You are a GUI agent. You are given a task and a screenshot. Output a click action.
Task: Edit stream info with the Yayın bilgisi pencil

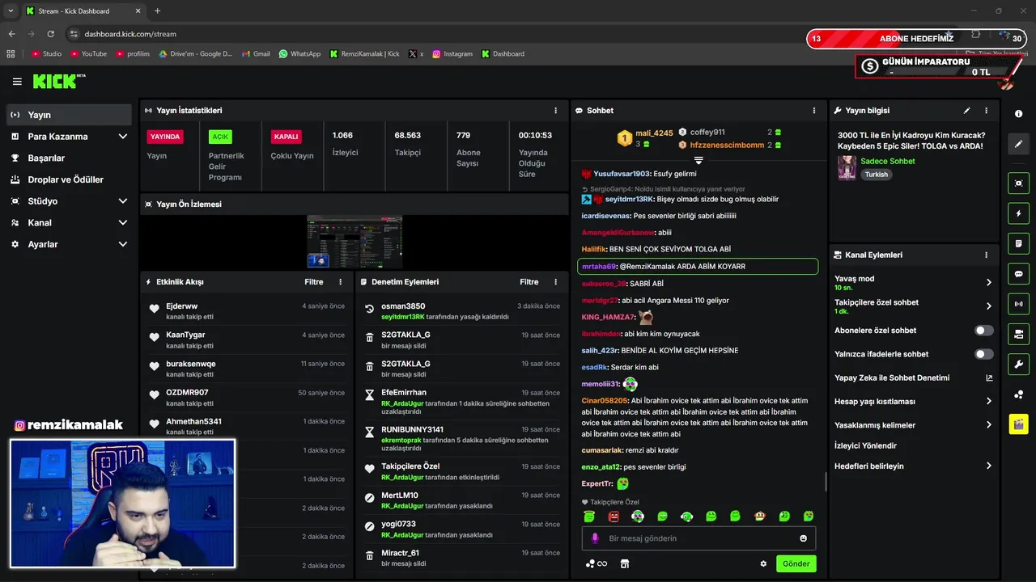coord(966,111)
